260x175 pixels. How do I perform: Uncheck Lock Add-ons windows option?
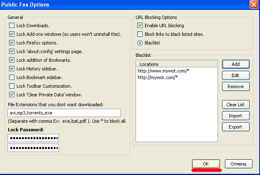pyautogui.click(x=12, y=34)
